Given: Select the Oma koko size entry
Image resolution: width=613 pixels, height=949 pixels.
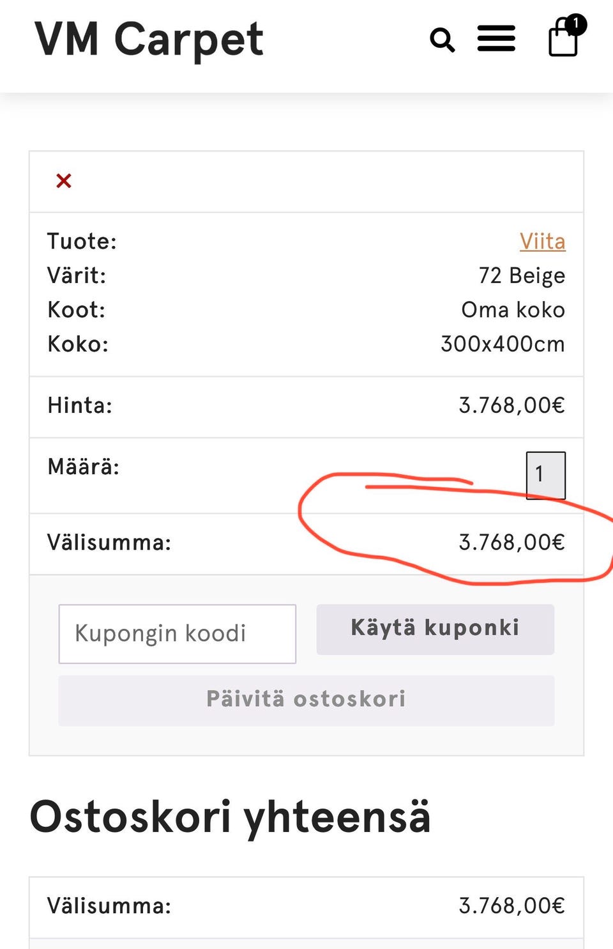Looking at the screenshot, I should (513, 309).
